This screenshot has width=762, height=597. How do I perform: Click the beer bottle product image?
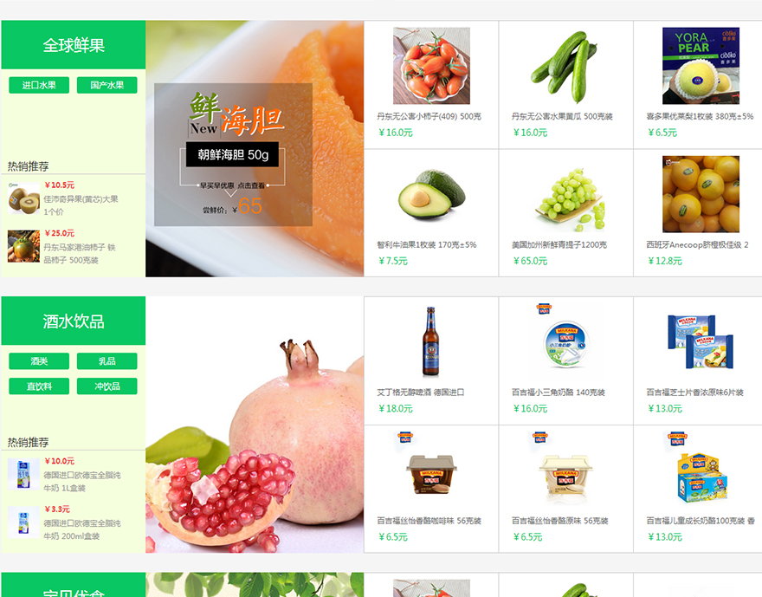[431, 341]
